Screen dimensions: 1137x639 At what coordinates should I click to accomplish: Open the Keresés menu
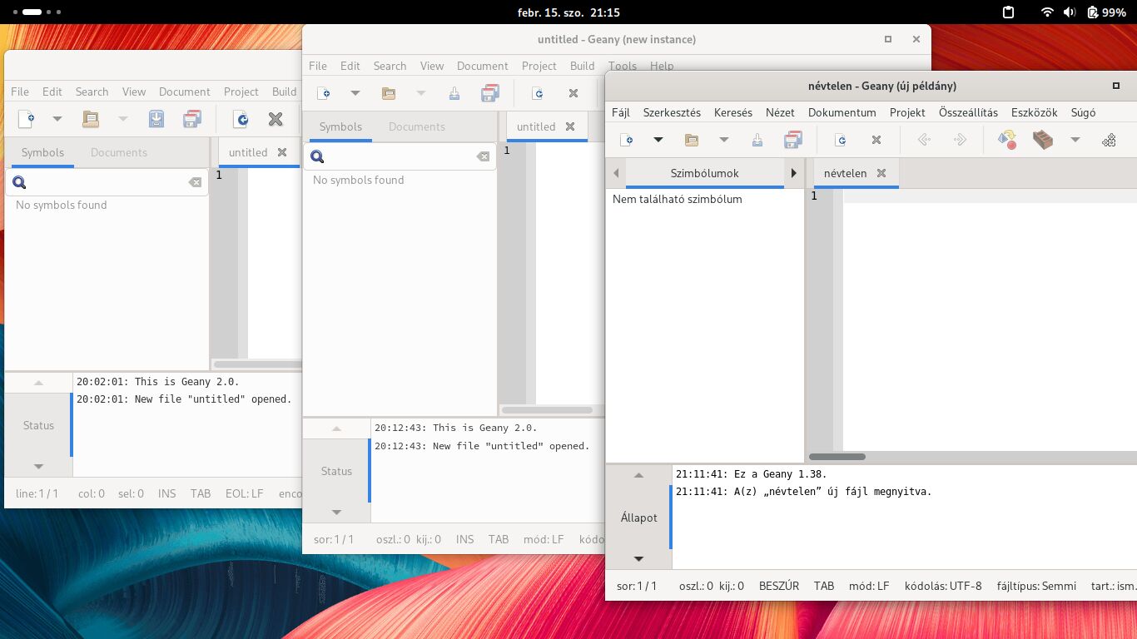[x=733, y=112]
